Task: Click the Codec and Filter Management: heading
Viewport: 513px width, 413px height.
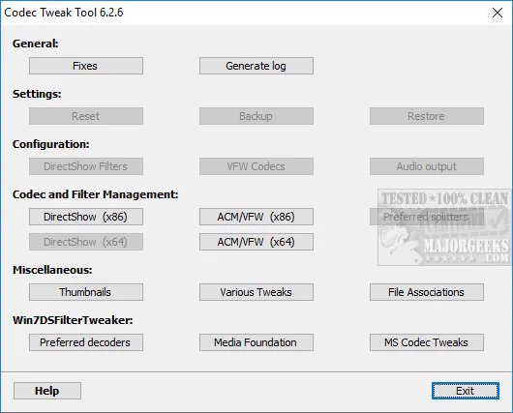Action: [x=95, y=194]
